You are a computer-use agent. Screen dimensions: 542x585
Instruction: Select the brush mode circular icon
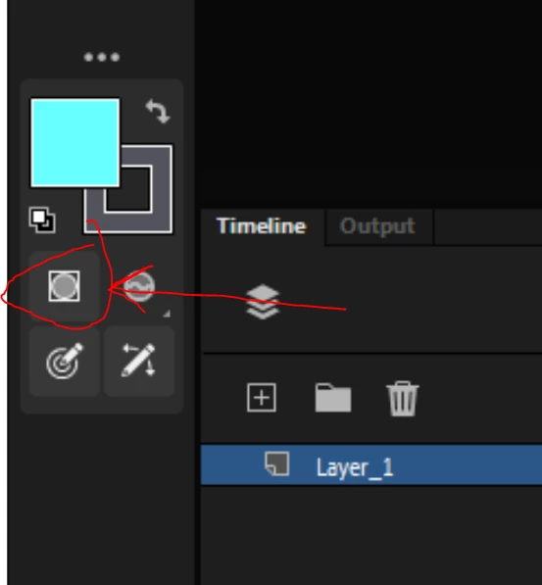coord(139,286)
